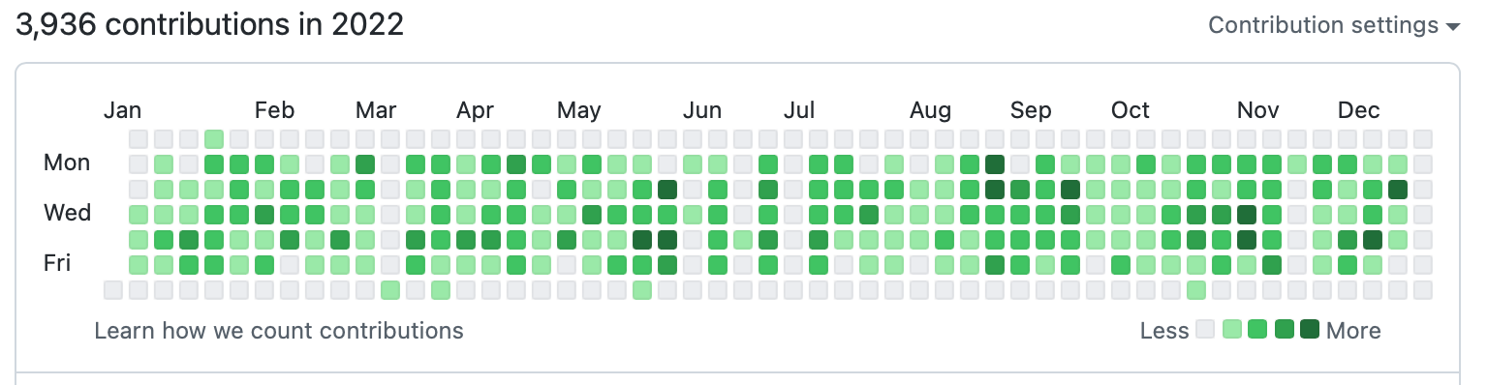
Task: Select the lone January 1 cell in first column
Action: (113, 290)
